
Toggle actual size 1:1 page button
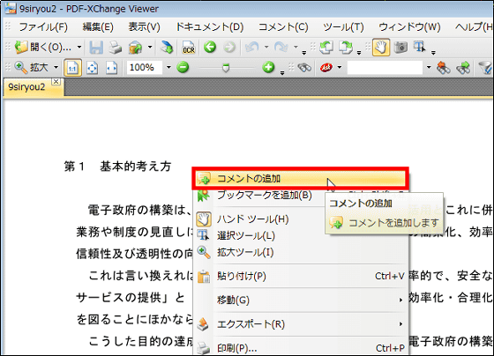point(72,68)
